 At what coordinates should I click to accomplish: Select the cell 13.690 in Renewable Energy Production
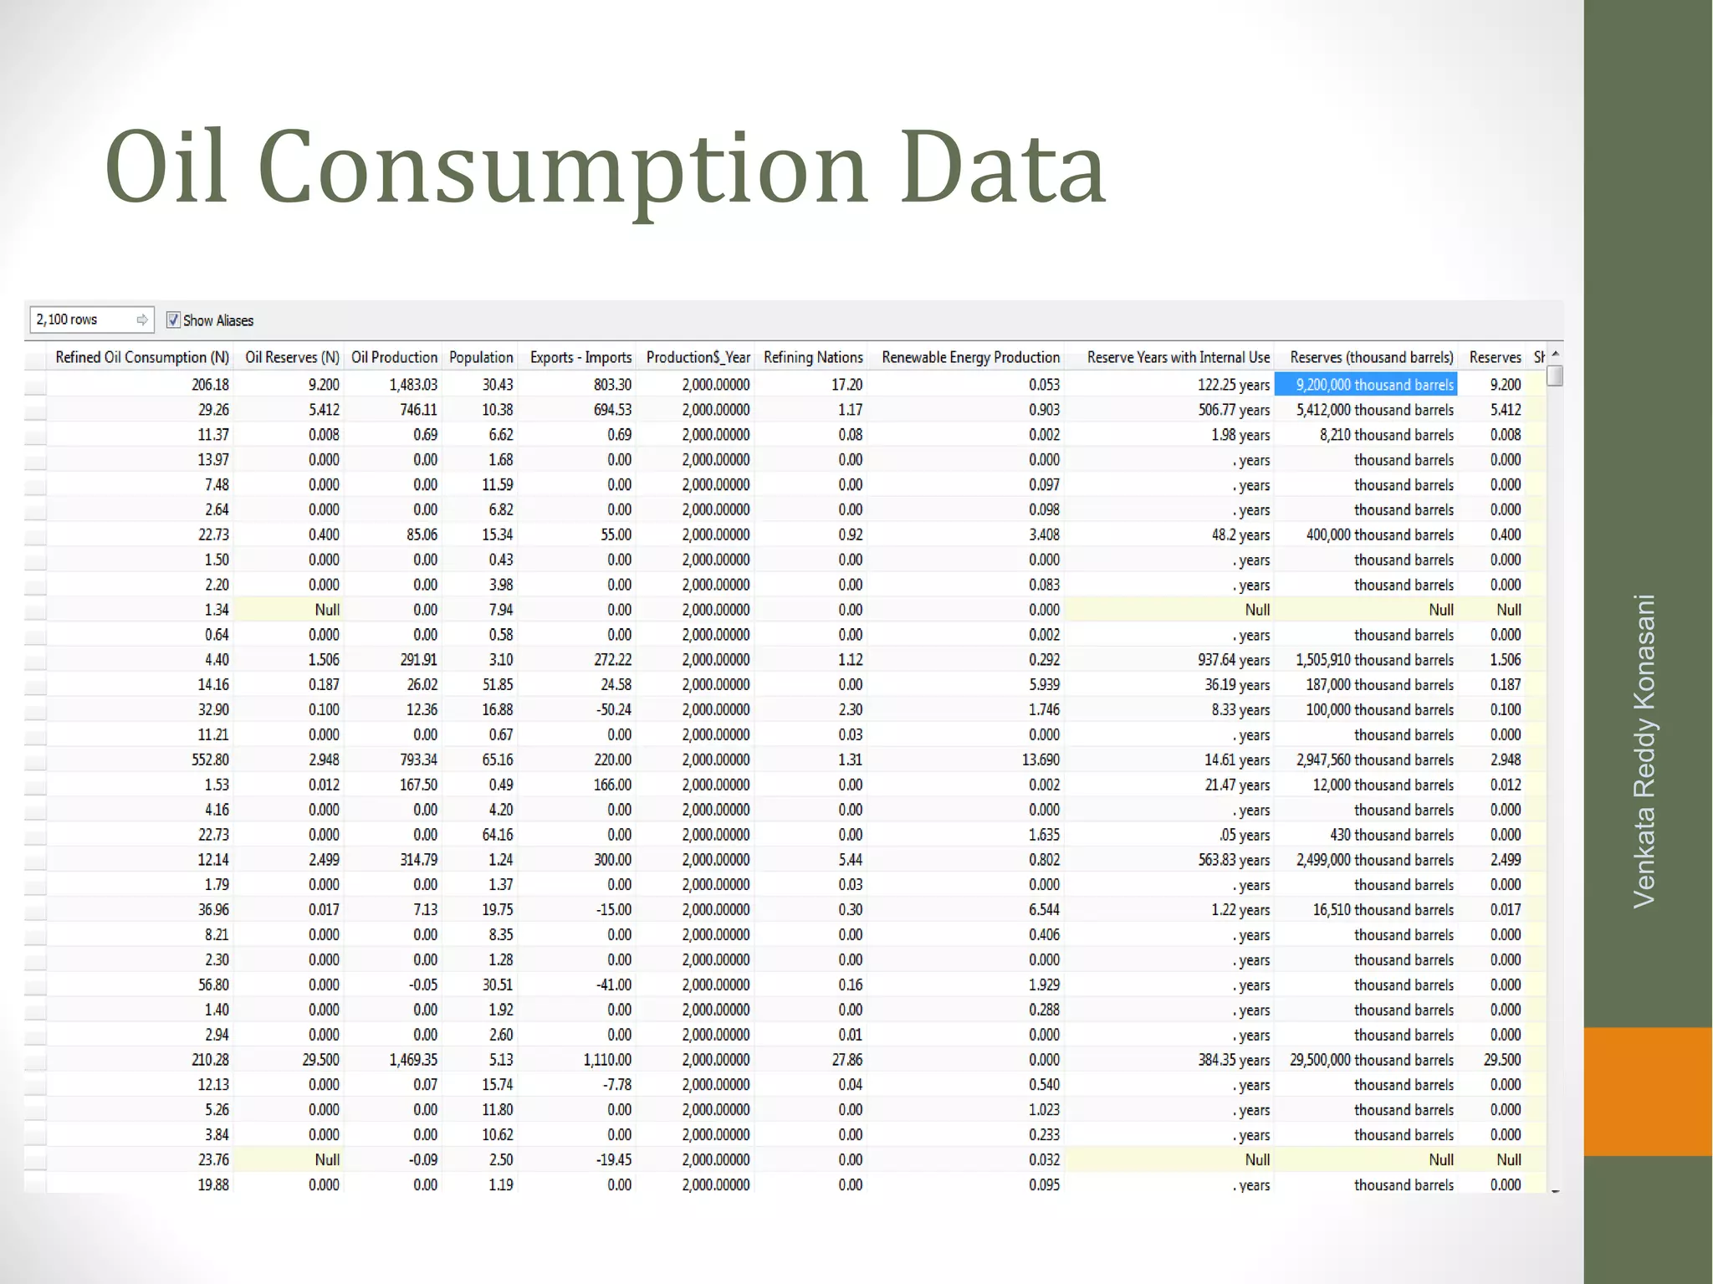click(x=967, y=760)
